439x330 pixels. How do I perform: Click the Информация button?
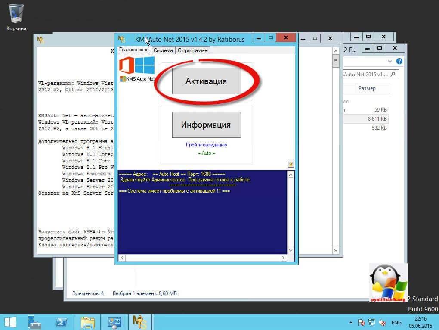tap(206, 125)
